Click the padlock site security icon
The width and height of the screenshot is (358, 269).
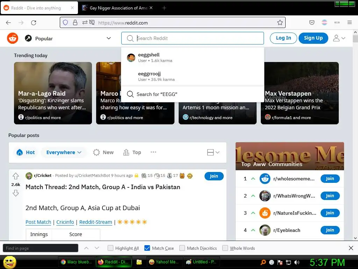click(75, 22)
